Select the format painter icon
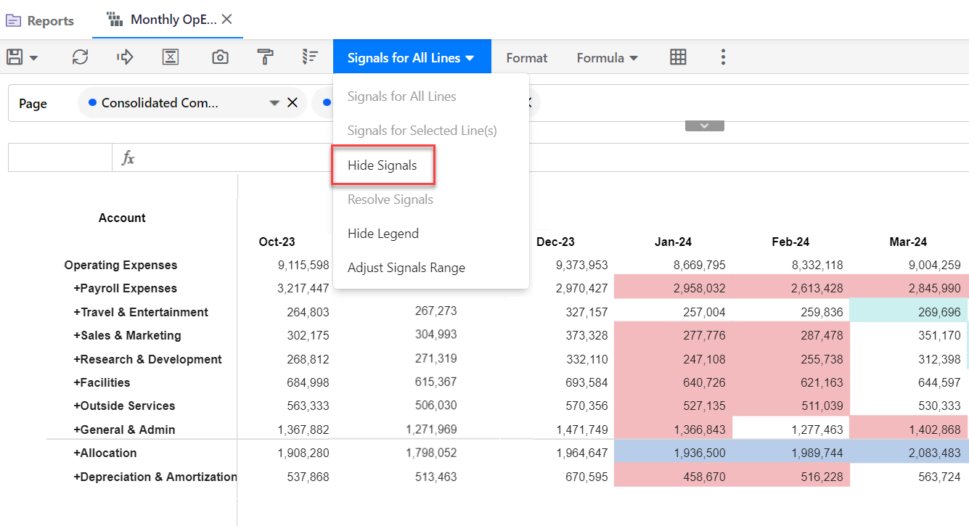969x526 pixels. click(x=266, y=57)
